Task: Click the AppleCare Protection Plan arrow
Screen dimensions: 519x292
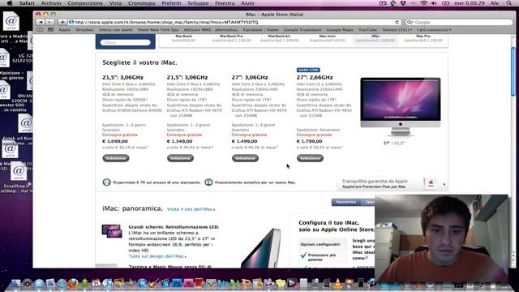Action: pos(444,184)
